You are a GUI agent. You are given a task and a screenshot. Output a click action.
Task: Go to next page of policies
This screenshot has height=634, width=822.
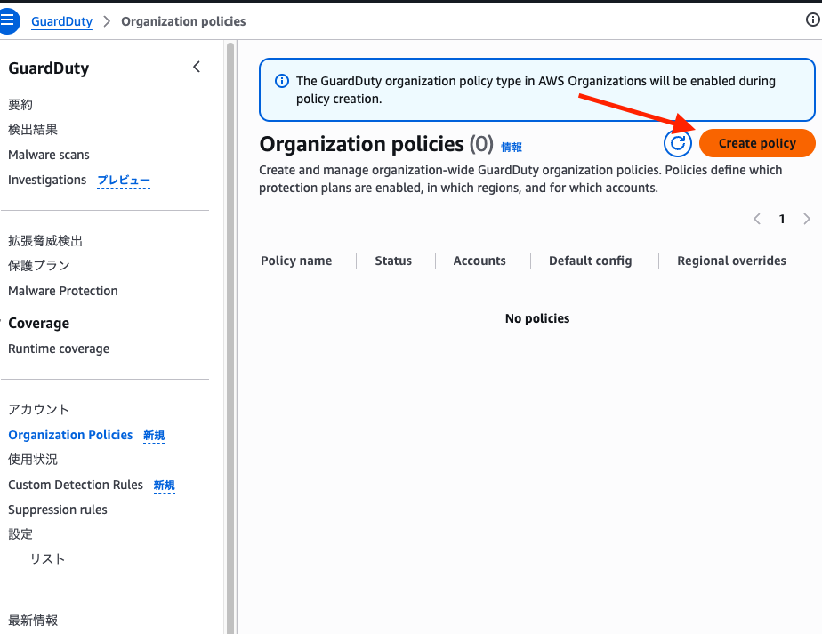point(807,219)
